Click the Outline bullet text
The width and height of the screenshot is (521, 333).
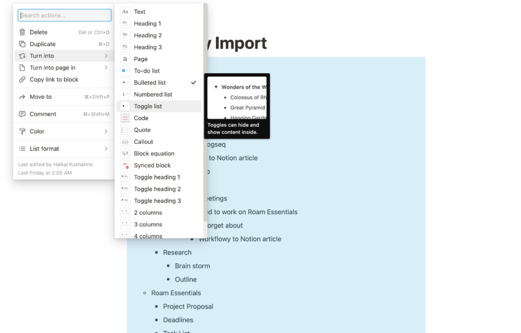pyautogui.click(x=186, y=280)
